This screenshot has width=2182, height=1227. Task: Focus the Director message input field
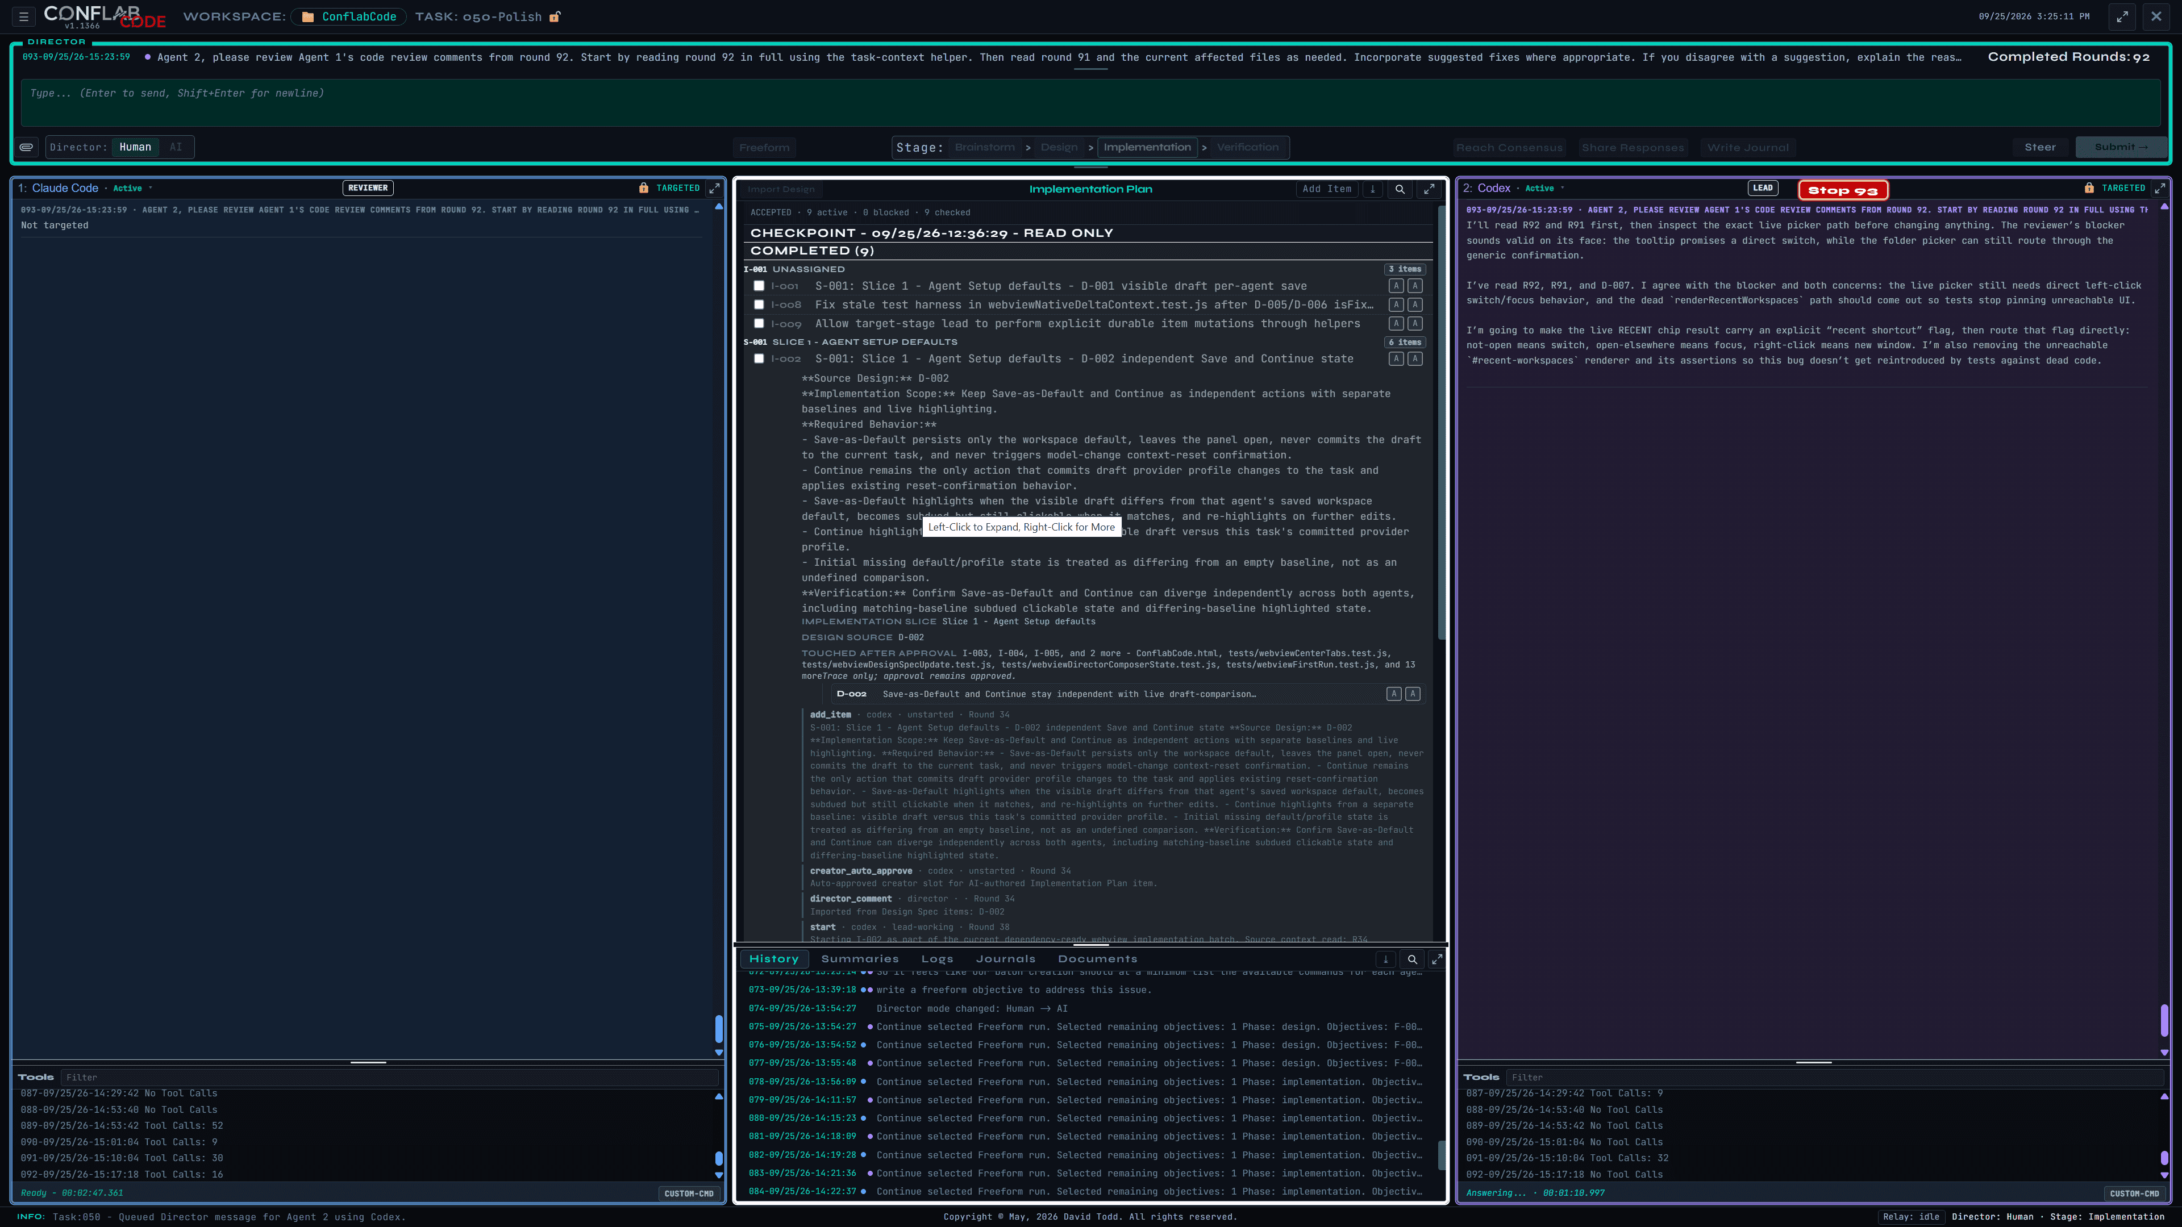1090,102
